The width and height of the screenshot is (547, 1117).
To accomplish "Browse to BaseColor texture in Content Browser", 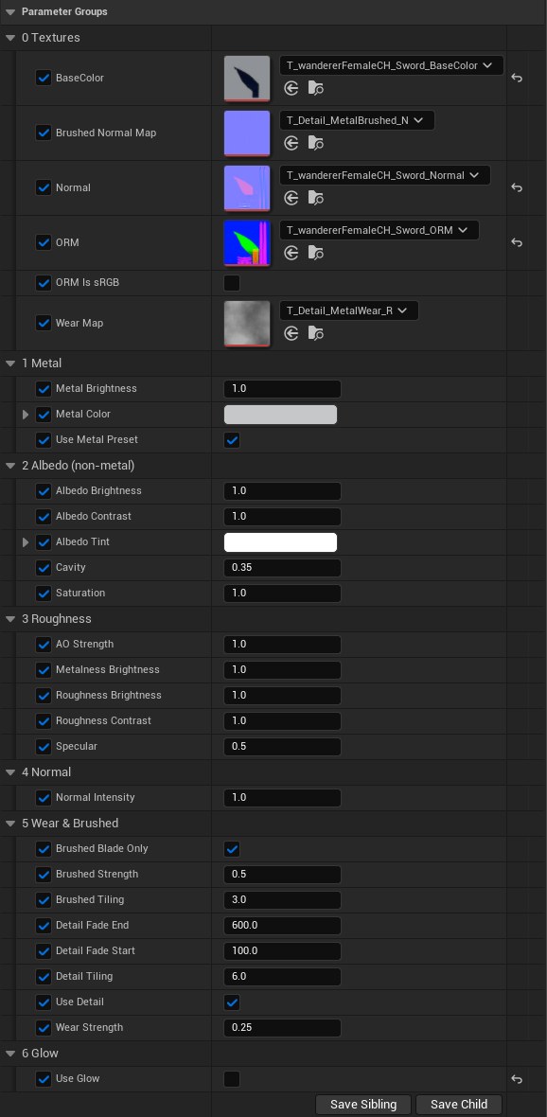I will 315,88.
